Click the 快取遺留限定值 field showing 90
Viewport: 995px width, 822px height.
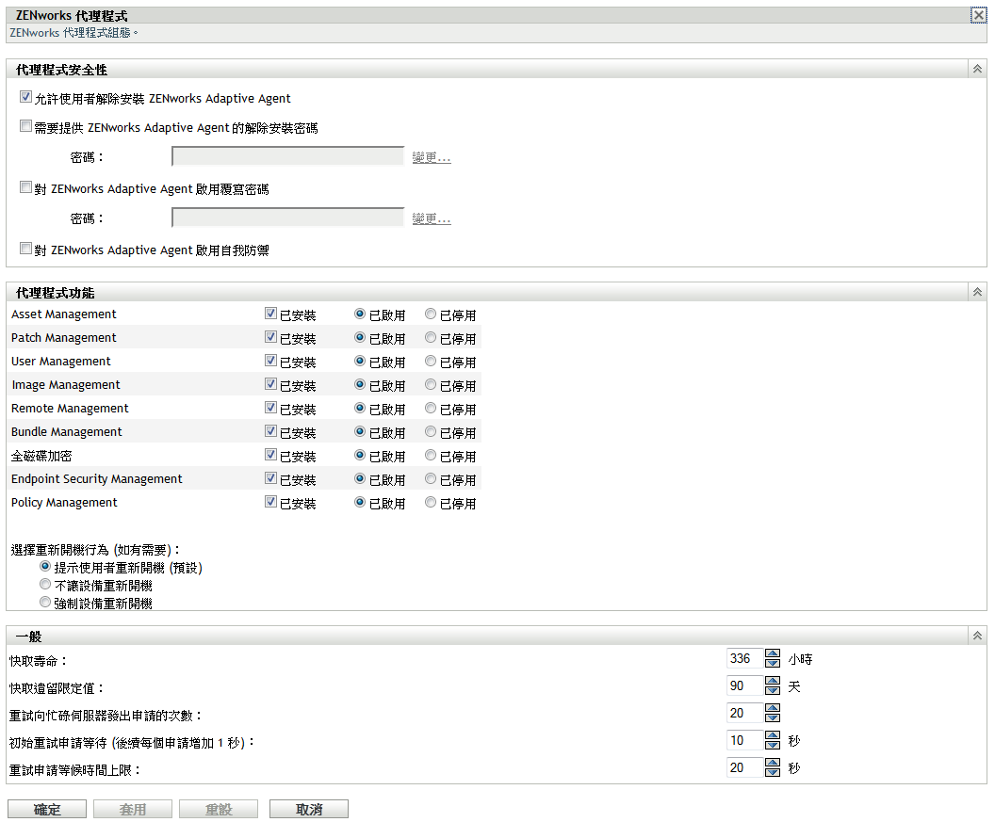coord(744,685)
